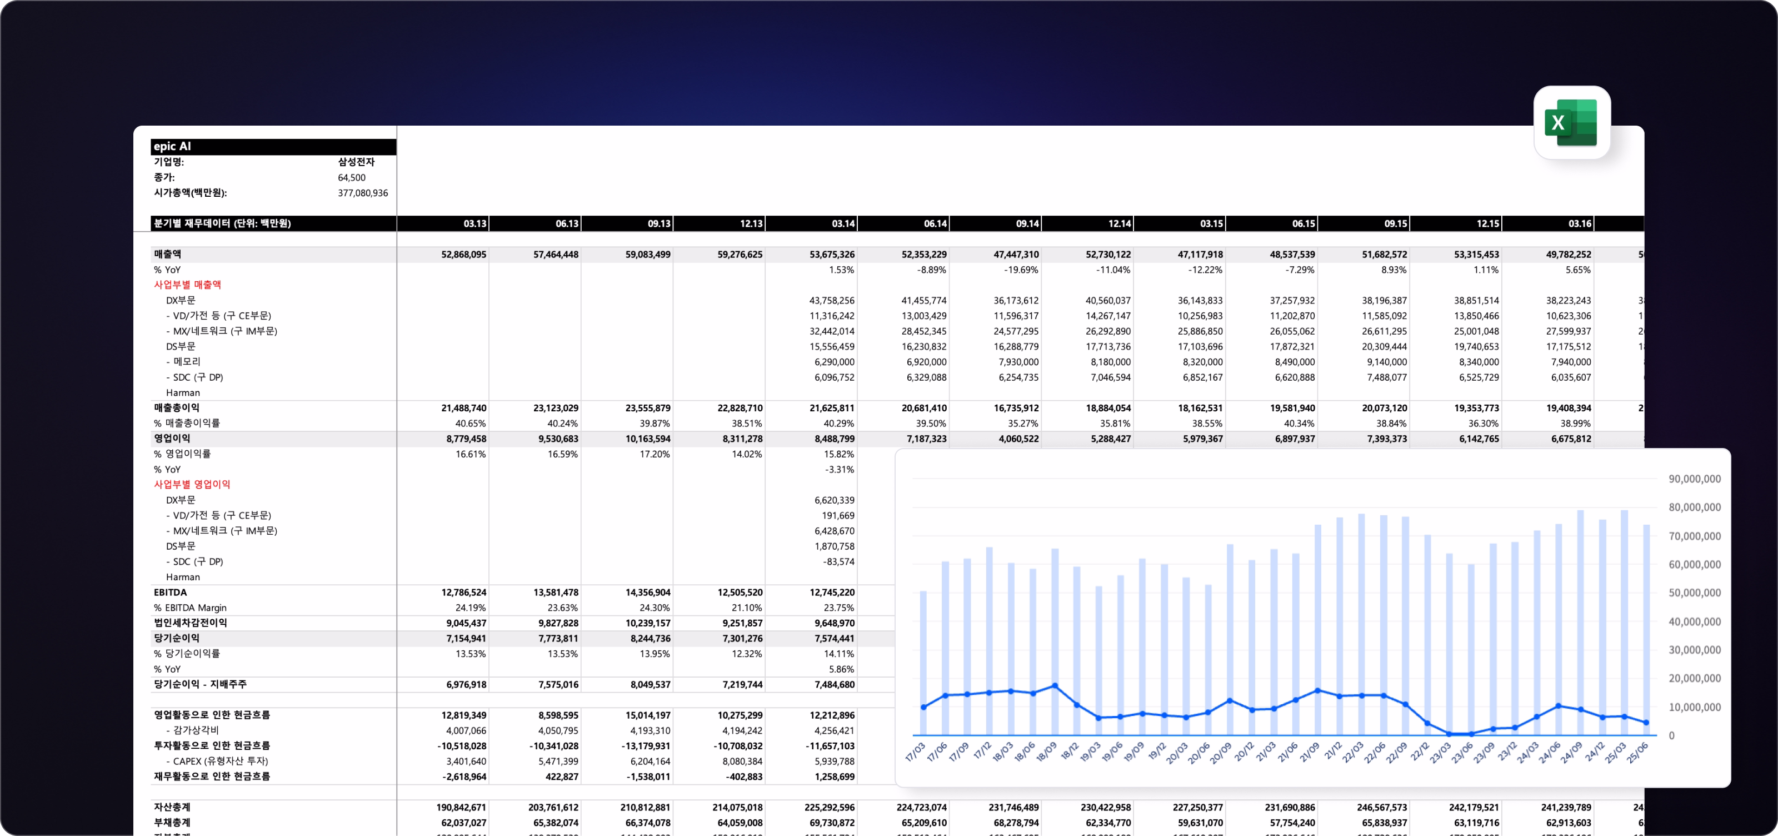Click the 당기순이익 row label
Screen dimensions: 1778x836
pyautogui.click(x=177, y=638)
